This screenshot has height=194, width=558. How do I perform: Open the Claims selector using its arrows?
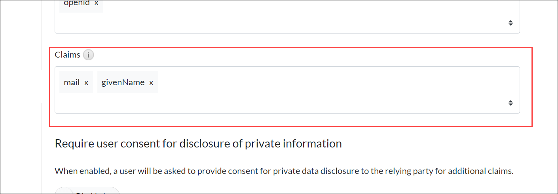(511, 103)
